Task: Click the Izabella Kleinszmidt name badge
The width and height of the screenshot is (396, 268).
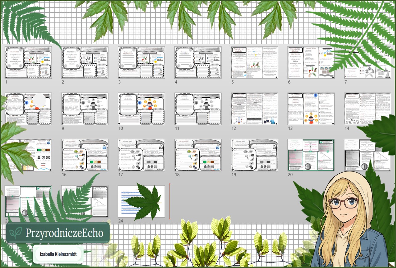Action: pyautogui.click(x=58, y=255)
